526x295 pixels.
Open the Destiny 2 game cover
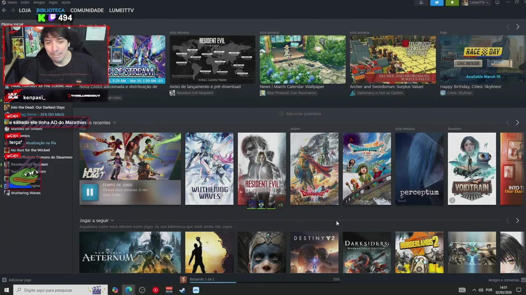314,252
